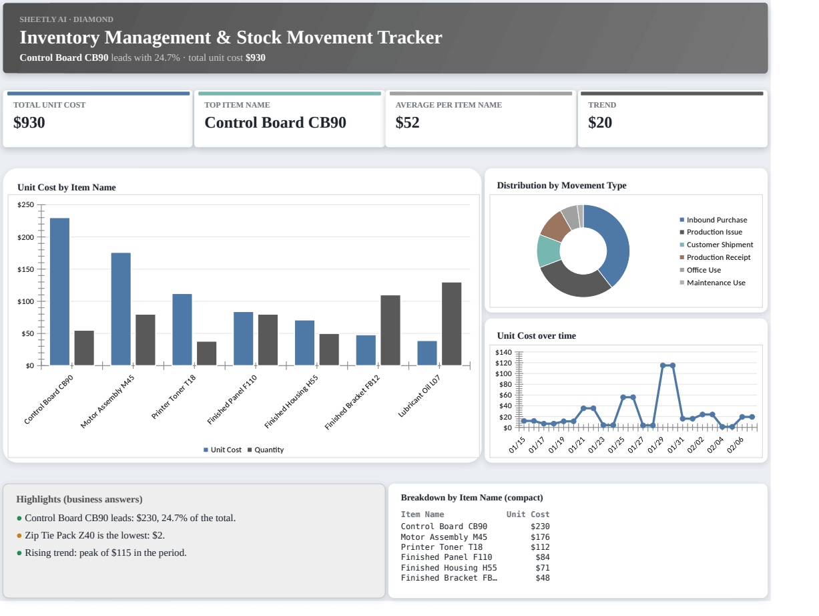Click the SHEETLY AI · DIAMOND label
Screen dimensions: 819x616
click(x=66, y=19)
